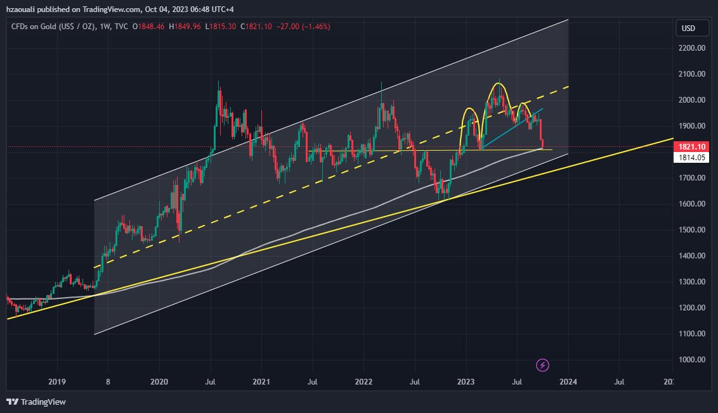Screen dimensions: 718x413
Task: Click the 1814.05 white price label
Action: click(691, 157)
